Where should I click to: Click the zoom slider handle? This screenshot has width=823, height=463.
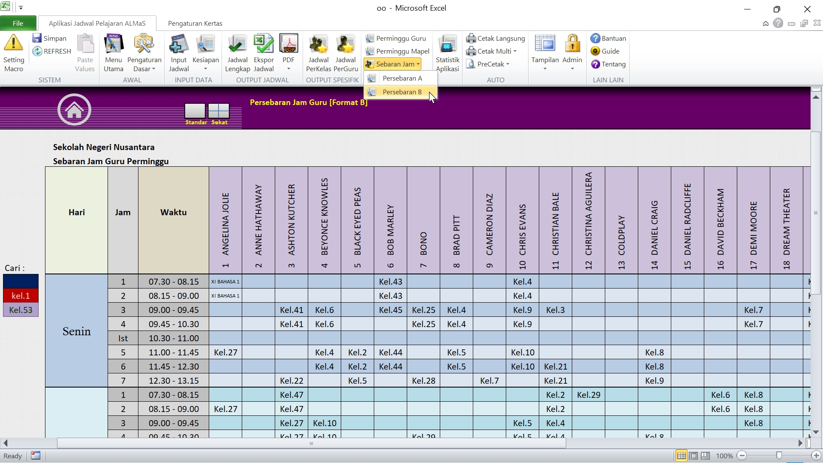(779, 456)
